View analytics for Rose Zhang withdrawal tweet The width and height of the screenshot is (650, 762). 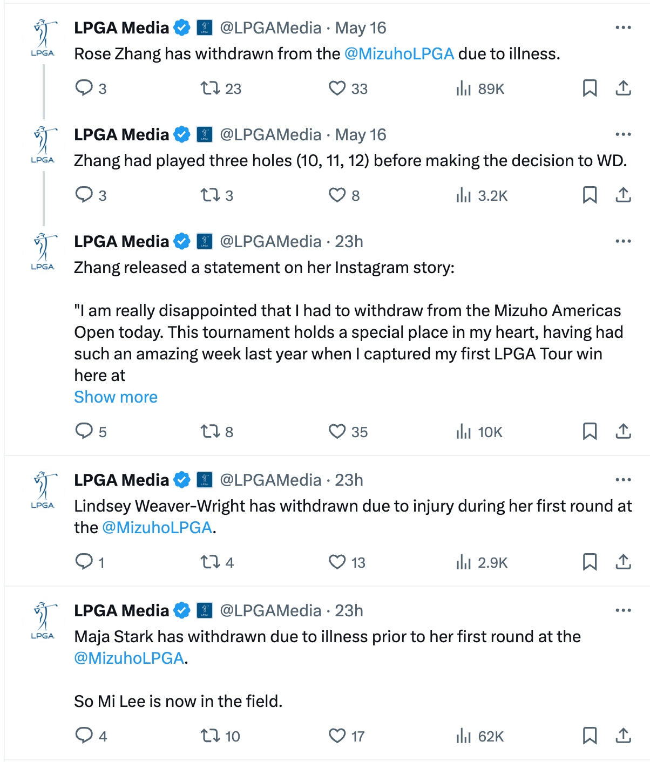[464, 88]
